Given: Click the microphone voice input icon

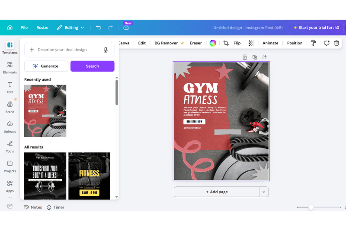Looking at the screenshot, I should click(x=106, y=50).
